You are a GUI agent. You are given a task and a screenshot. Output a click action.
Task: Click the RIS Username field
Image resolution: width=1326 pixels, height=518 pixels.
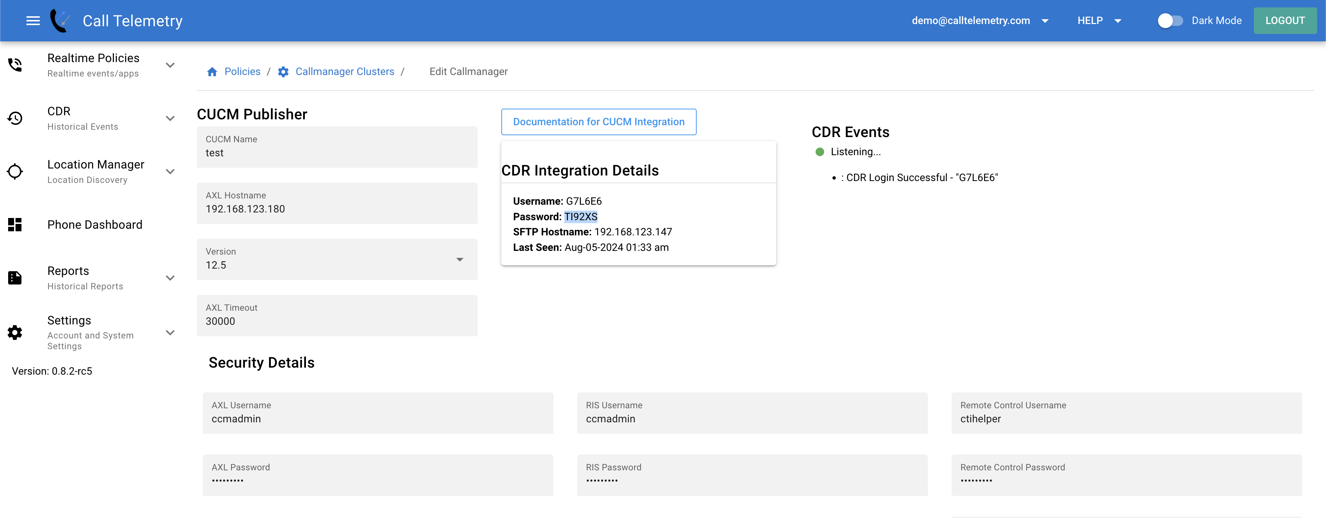(752, 413)
